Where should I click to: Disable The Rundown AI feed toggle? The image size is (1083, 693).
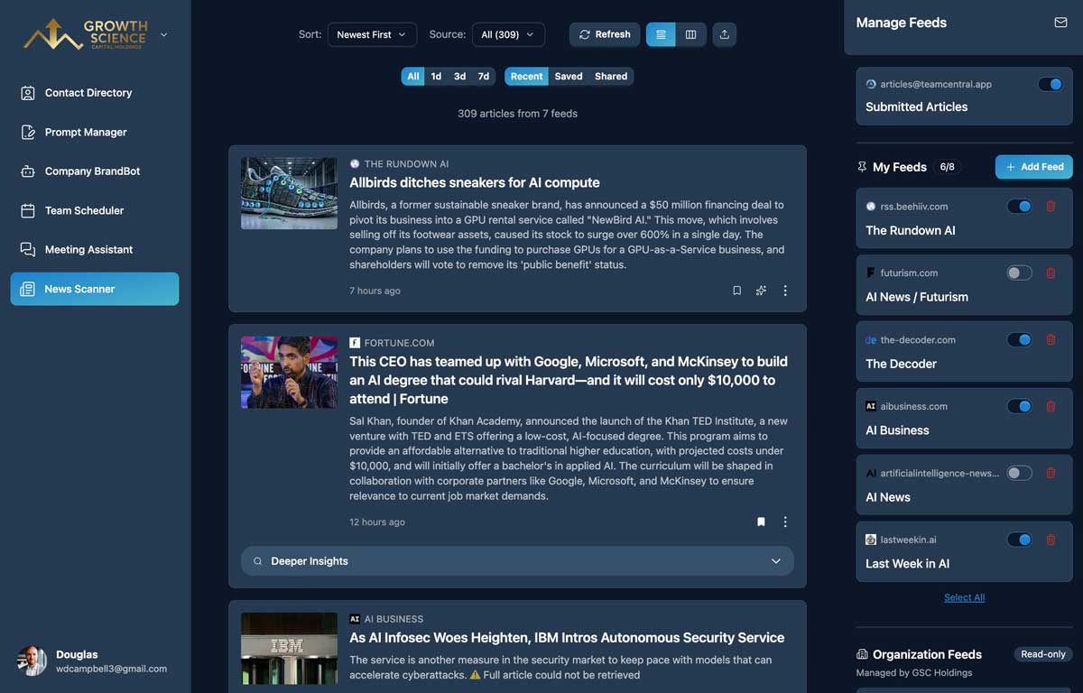(x=1019, y=207)
